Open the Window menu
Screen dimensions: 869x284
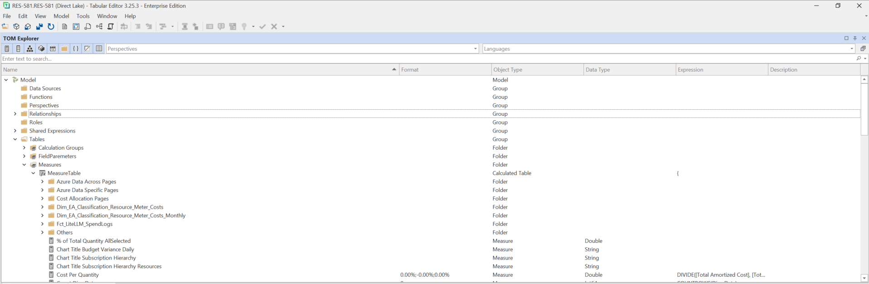coord(107,16)
